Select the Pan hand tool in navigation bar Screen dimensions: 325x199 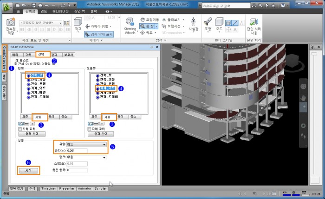pyautogui.click(x=302, y=97)
